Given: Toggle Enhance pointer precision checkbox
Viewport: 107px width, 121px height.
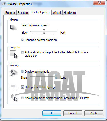Looking at the screenshot, I should click(x=22, y=40).
